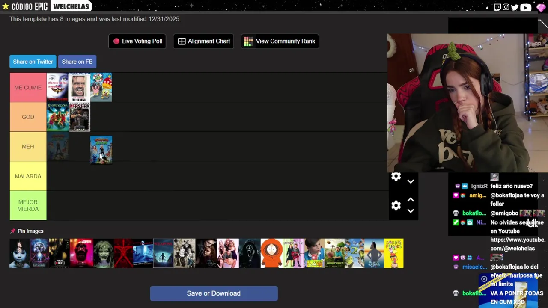
Task: Pick the yellow Smiling Friends poster
Action: (x=394, y=253)
